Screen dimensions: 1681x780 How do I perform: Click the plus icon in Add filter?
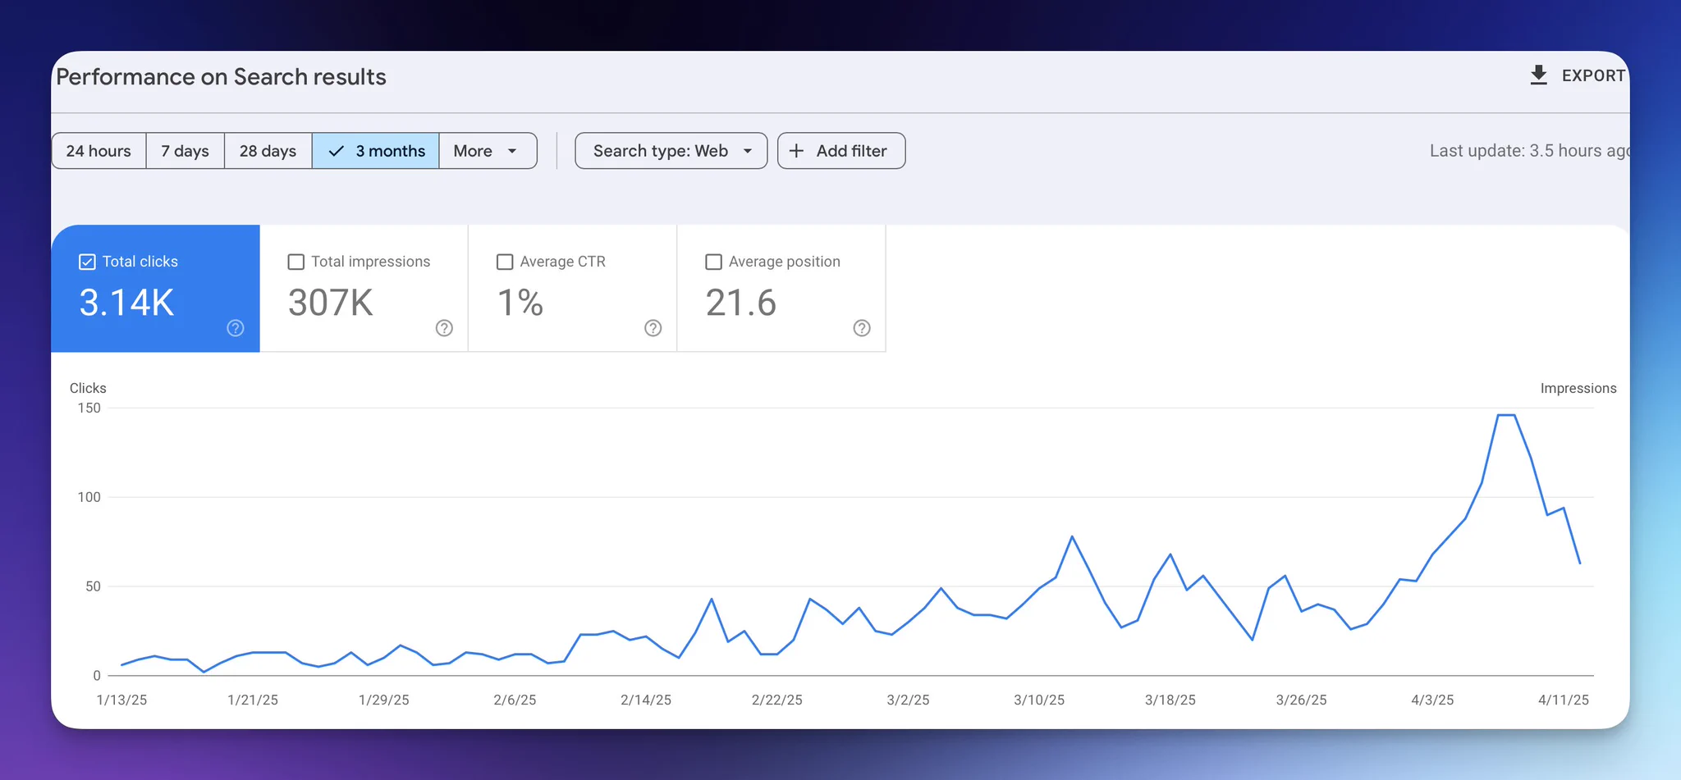pyautogui.click(x=796, y=151)
